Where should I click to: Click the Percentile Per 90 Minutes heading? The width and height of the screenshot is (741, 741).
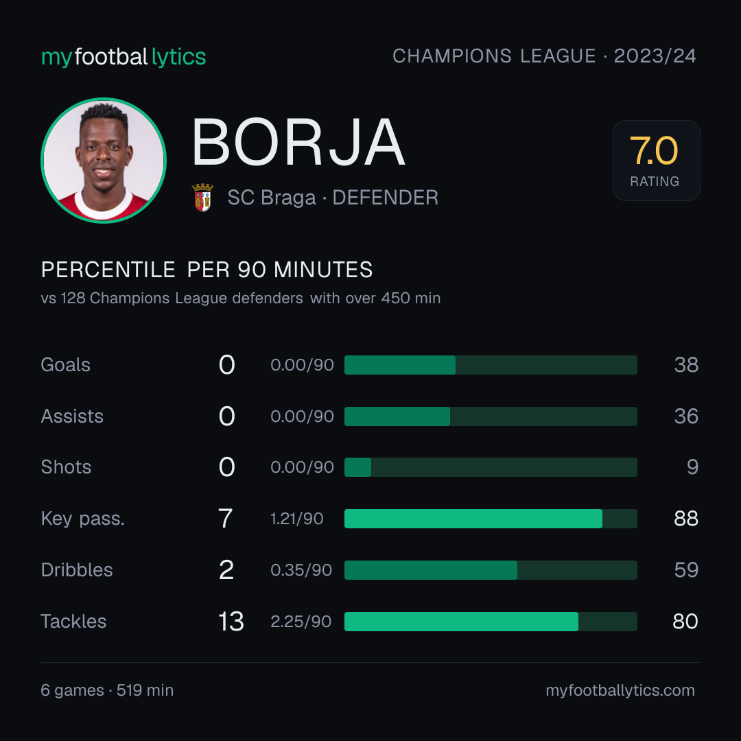tap(207, 270)
